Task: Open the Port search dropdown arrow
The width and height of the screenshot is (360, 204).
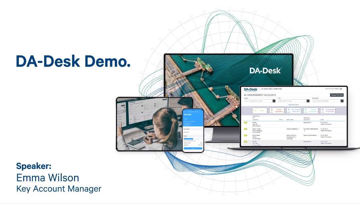Action: (x=308, y=101)
